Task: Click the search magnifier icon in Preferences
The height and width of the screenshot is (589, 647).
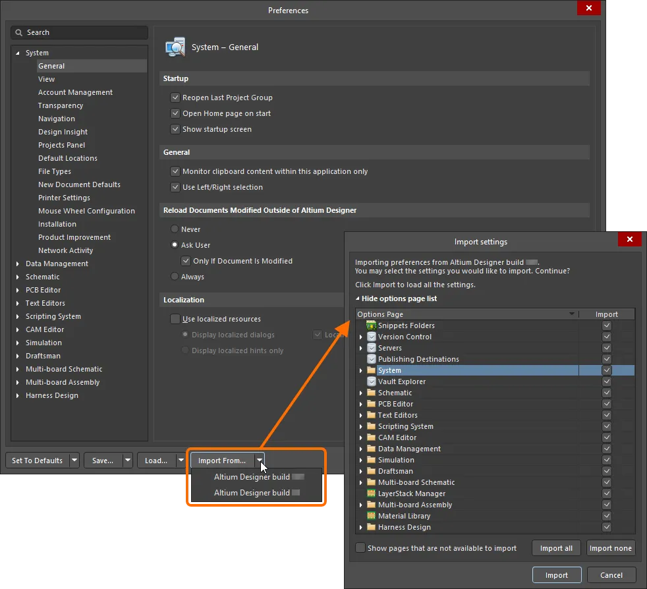Action: (18, 32)
